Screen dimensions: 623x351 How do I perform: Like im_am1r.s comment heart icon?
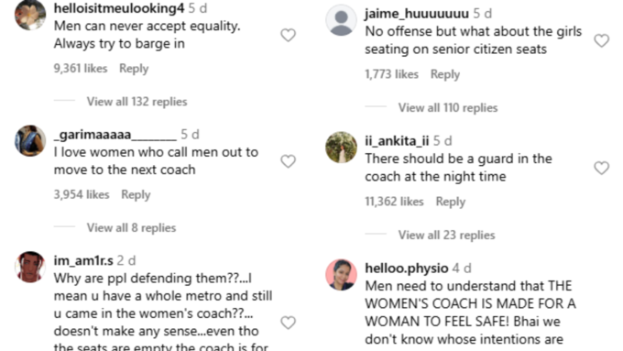288,323
